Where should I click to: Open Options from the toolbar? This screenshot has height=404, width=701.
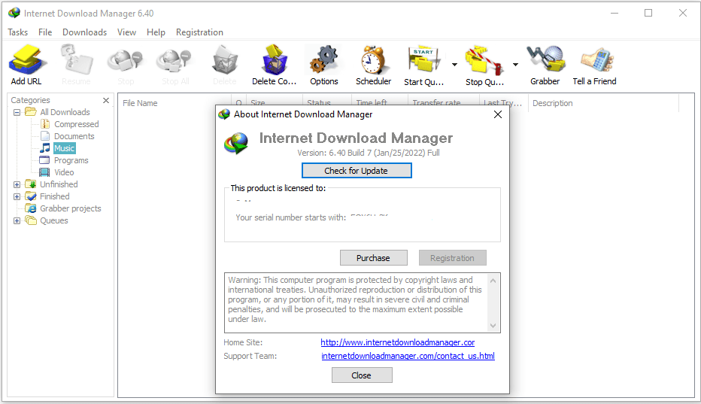[x=323, y=59]
